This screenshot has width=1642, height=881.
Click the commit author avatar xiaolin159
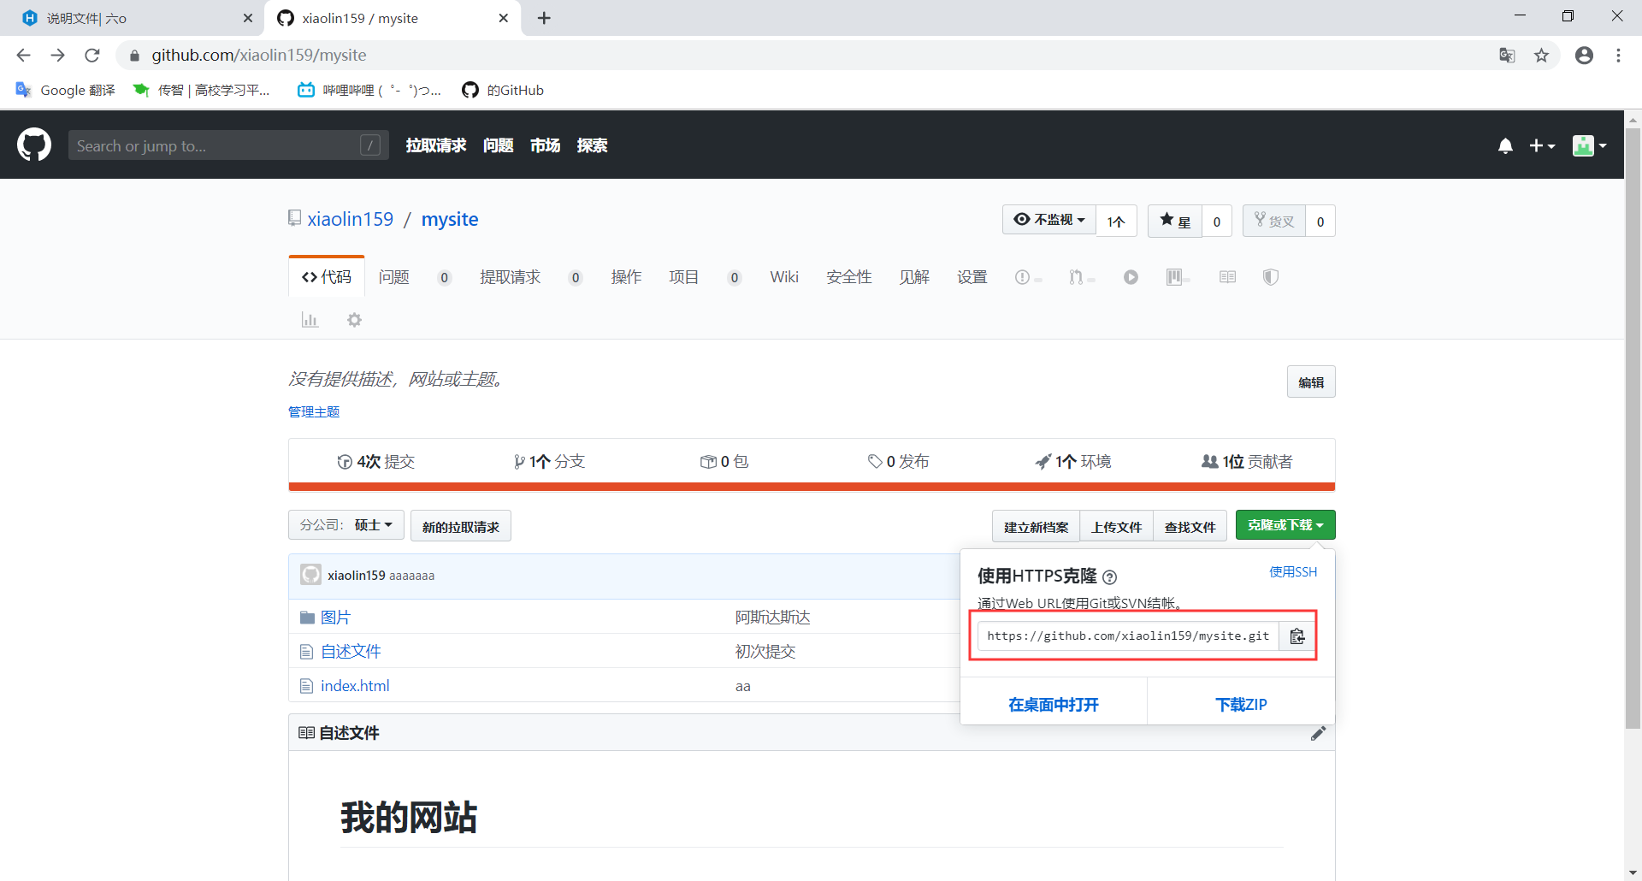pos(311,575)
